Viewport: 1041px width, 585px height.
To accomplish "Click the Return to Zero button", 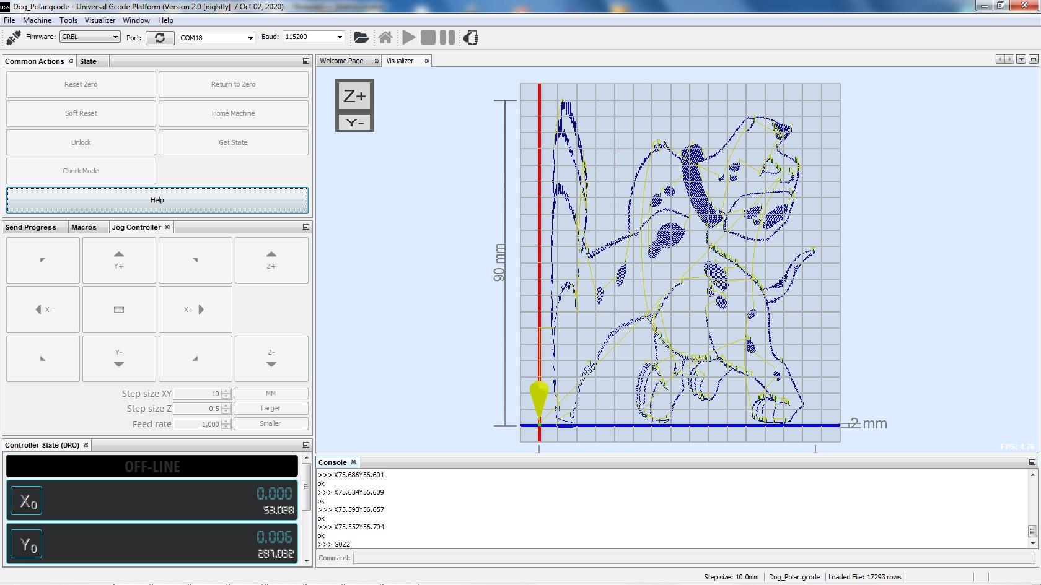I will tap(233, 85).
